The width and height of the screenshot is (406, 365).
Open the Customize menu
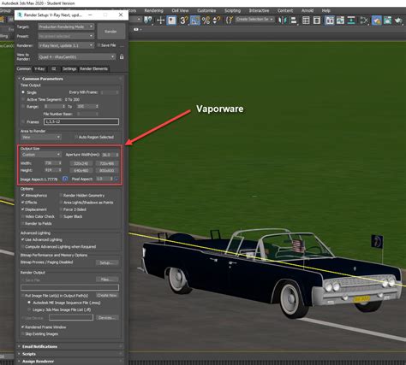pos(206,10)
